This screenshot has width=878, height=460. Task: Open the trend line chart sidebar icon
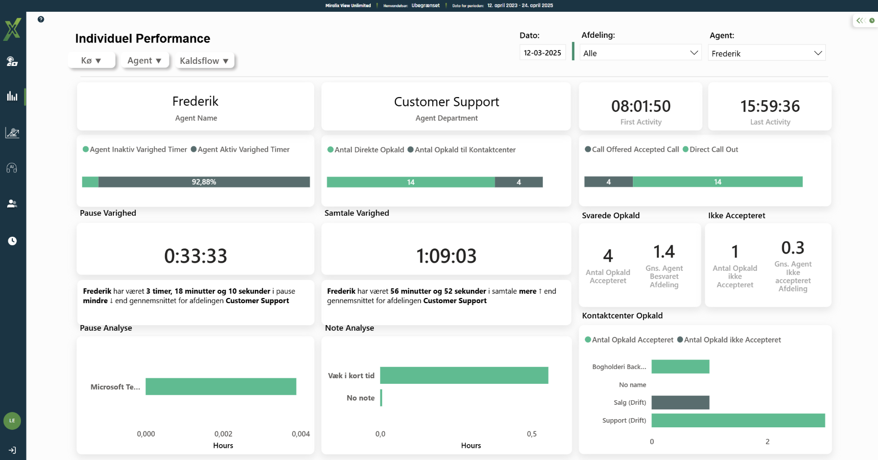click(x=12, y=133)
